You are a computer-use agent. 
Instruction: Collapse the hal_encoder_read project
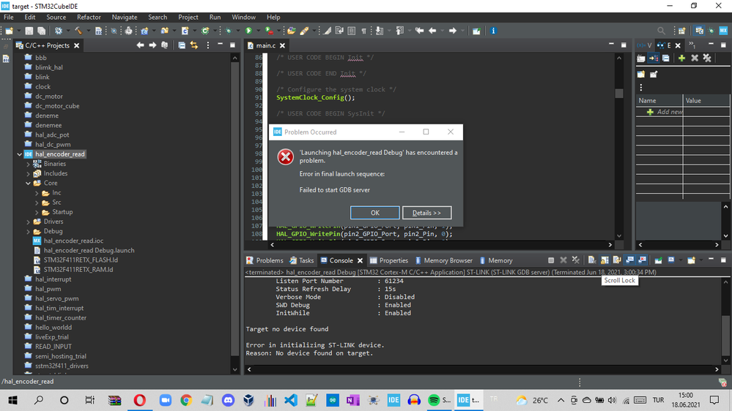point(19,154)
